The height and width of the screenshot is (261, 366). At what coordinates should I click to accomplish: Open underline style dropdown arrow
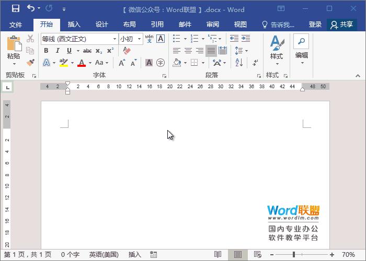(x=78, y=51)
